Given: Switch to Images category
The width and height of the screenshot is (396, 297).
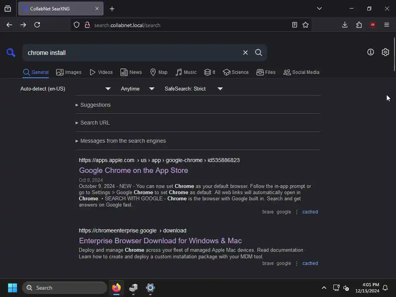Looking at the screenshot, I should pos(69,72).
